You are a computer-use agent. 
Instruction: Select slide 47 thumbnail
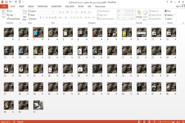[x=156, y=87]
